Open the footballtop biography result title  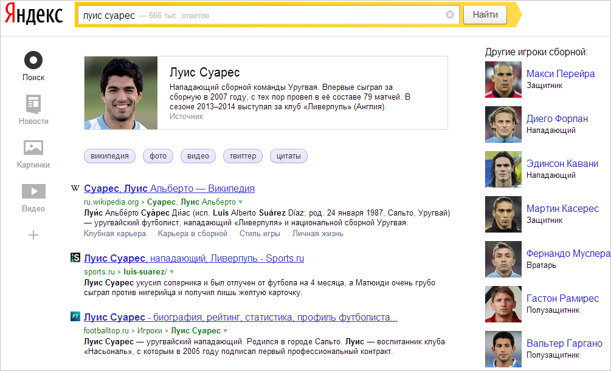240,318
